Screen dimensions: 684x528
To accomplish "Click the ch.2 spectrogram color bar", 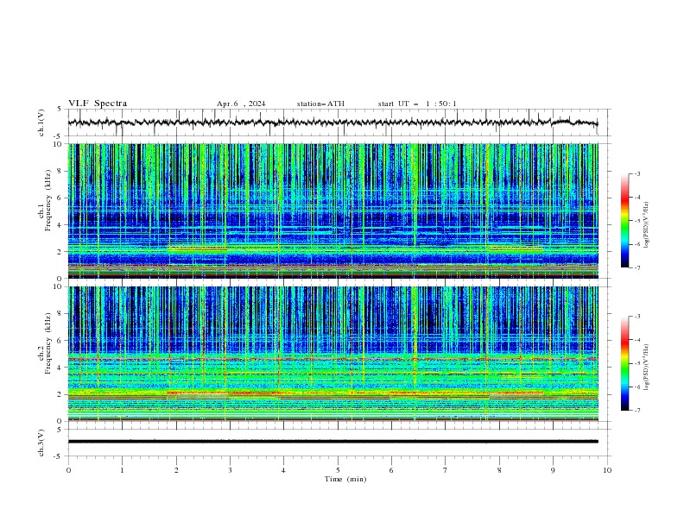I will pos(624,363).
